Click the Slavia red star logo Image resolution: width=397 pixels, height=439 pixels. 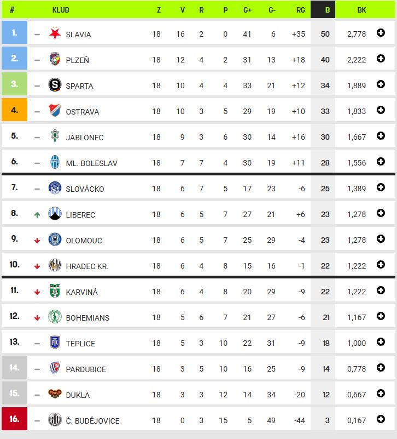[55, 33]
